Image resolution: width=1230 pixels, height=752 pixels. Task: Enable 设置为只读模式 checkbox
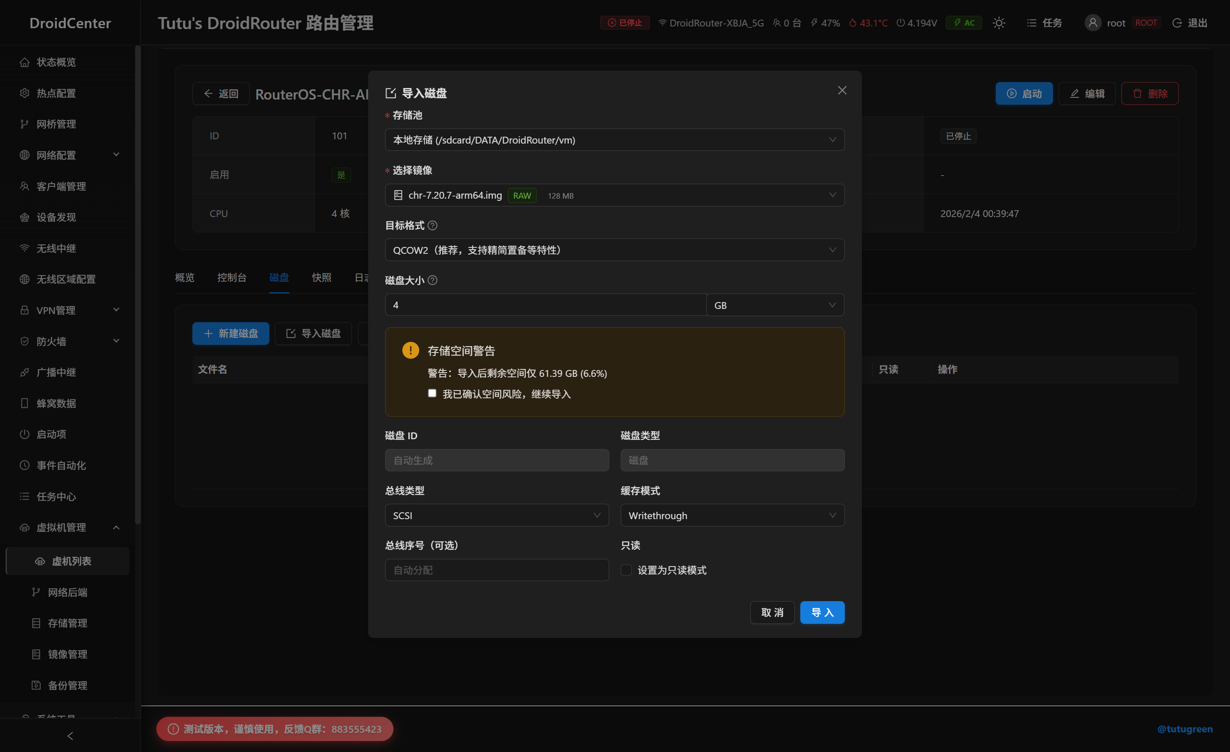[626, 570]
